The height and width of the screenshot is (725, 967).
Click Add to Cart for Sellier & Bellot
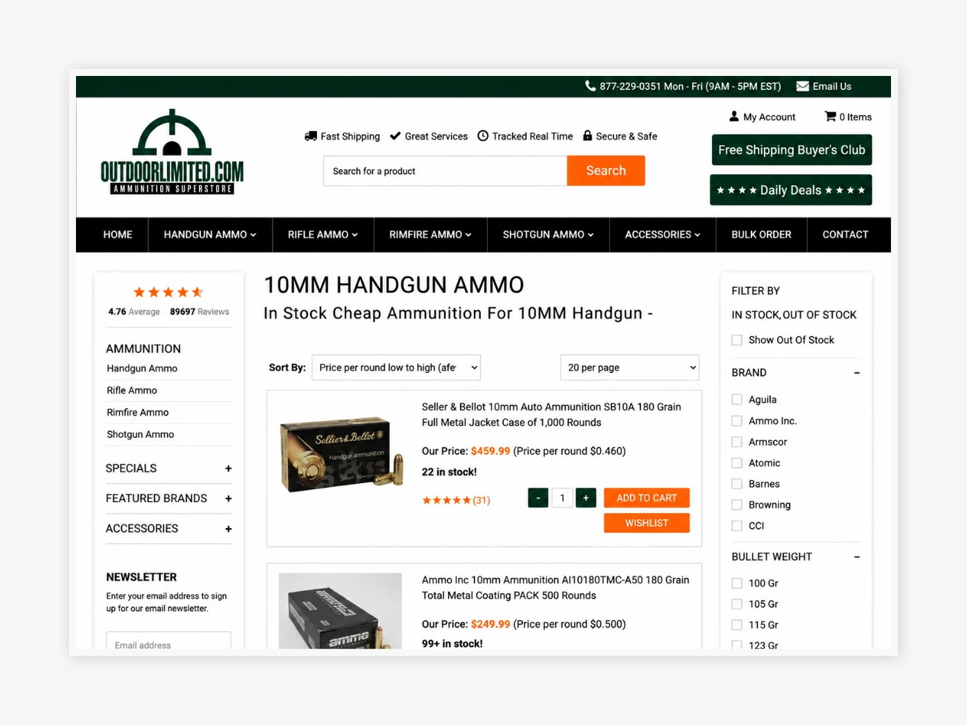647,498
